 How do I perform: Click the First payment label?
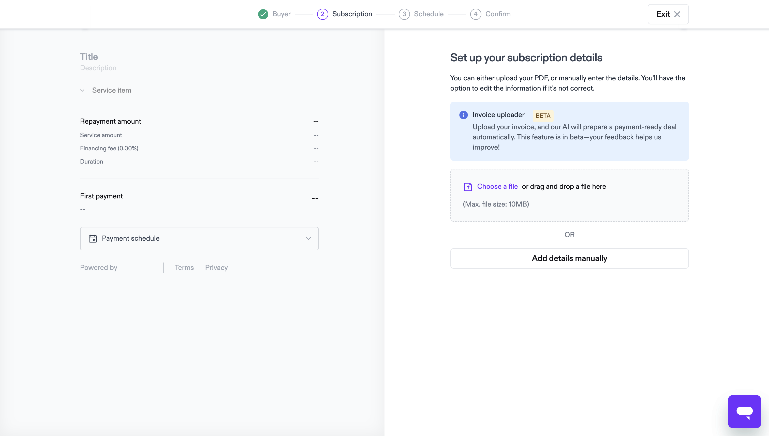point(101,196)
